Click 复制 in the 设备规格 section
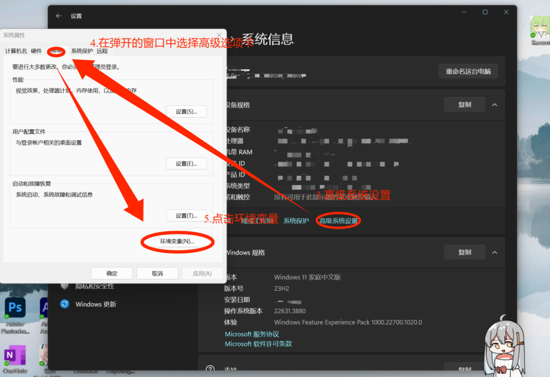Image resolution: width=550 pixels, height=377 pixels. 465,105
